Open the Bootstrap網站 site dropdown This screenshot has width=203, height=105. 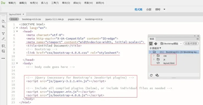(171, 43)
